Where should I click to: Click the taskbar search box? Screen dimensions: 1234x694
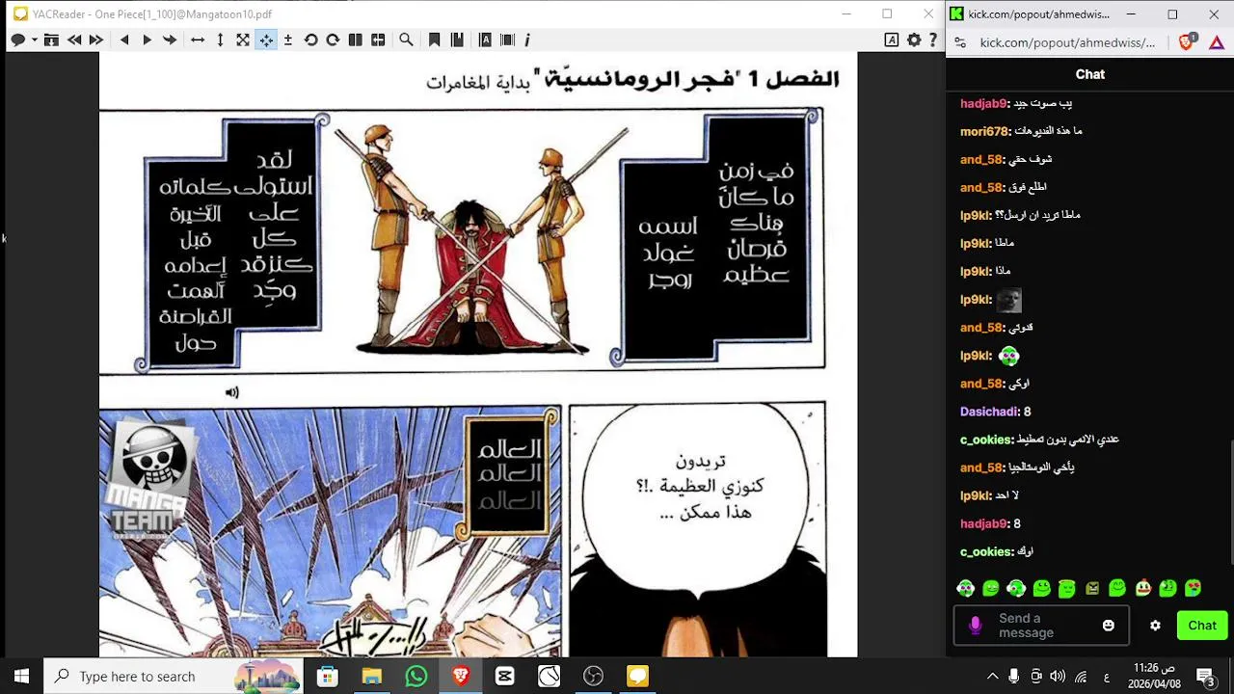pos(174,677)
